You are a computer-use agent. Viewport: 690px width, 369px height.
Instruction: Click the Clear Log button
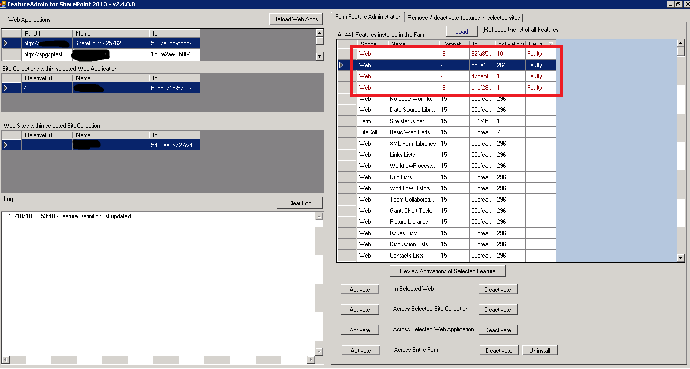[x=299, y=203]
